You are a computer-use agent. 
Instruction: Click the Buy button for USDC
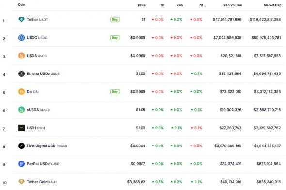115,38
